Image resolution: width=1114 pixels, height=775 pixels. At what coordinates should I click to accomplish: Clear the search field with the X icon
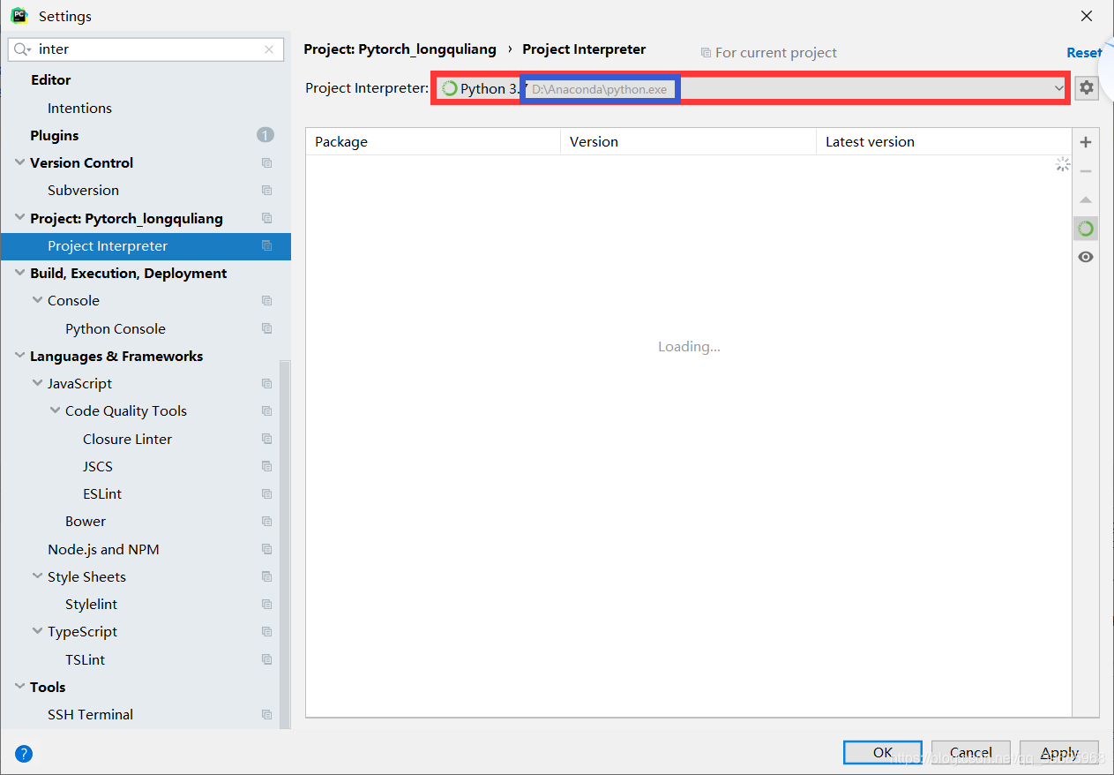pyautogui.click(x=269, y=49)
